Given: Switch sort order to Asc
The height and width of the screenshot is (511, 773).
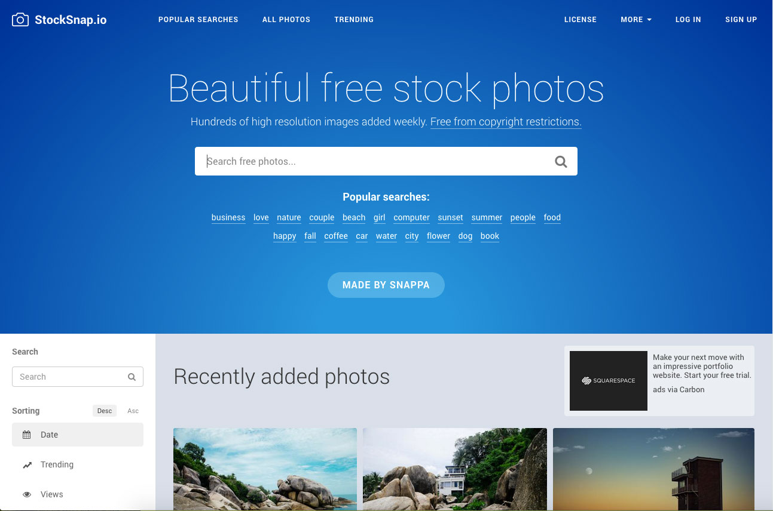Looking at the screenshot, I should click(133, 411).
